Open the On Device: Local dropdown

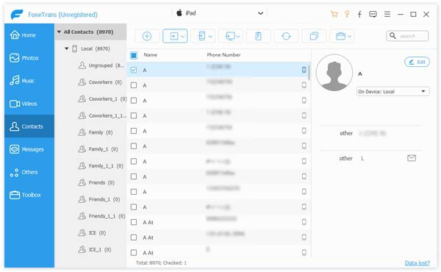pos(393,91)
